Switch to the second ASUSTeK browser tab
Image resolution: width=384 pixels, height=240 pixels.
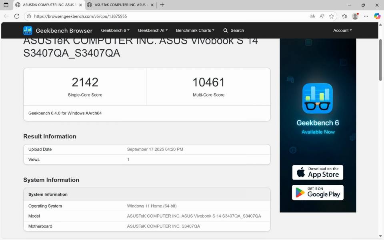120,5
